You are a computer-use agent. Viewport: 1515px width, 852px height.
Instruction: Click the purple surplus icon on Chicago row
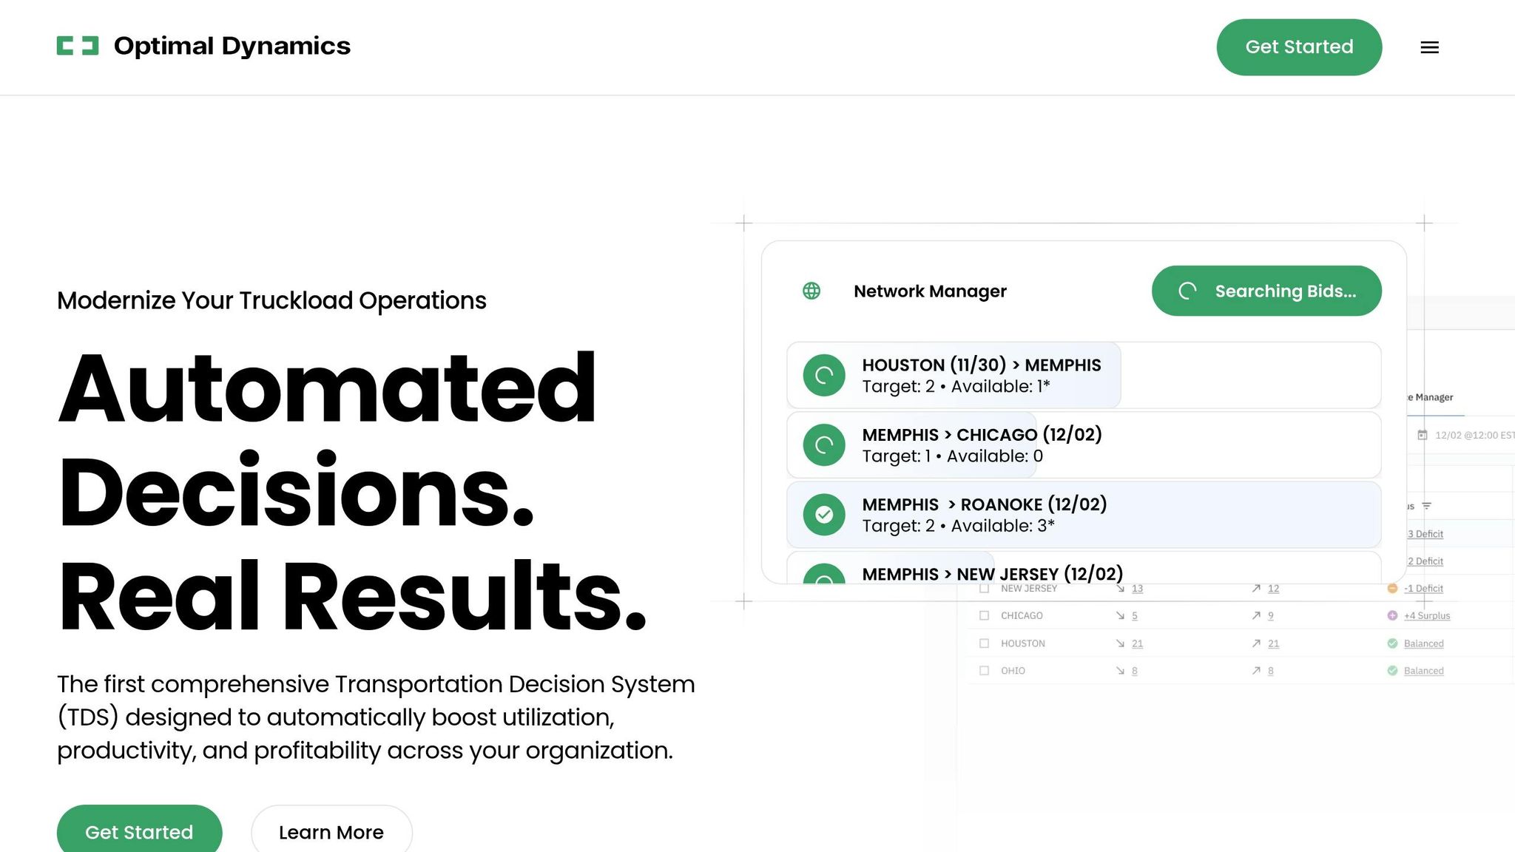point(1392,615)
